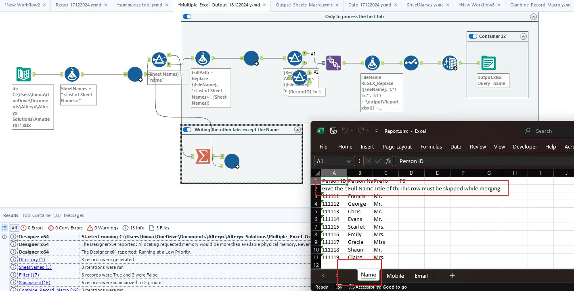
Task: Open the Browse tool showing output.xlsx inside Container 32
Action: point(488,63)
